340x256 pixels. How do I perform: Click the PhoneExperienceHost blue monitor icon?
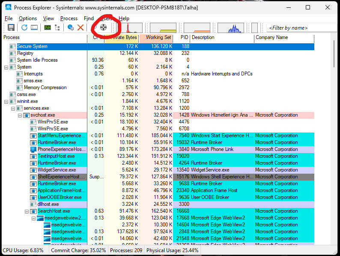[33, 149]
